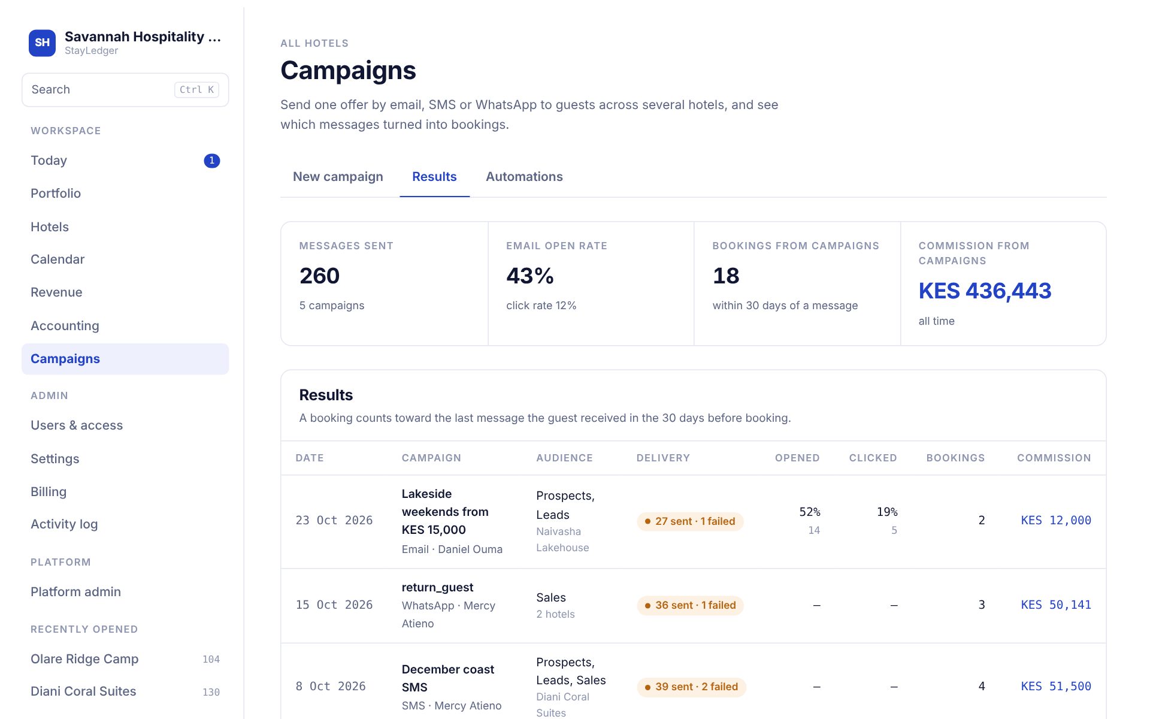The image size is (1150, 719).
Task: Select Campaigns in the sidebar
Action: coord(125,359)
